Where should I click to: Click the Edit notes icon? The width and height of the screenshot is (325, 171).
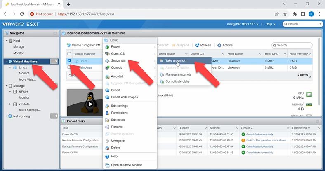(x=107, y=120)
